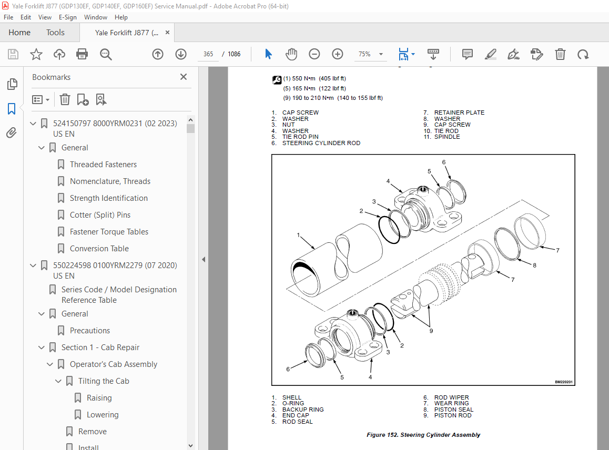Open Fastener Torque Tables bookmark
This screenshot has height=450, width=609.
coord(109,232)
